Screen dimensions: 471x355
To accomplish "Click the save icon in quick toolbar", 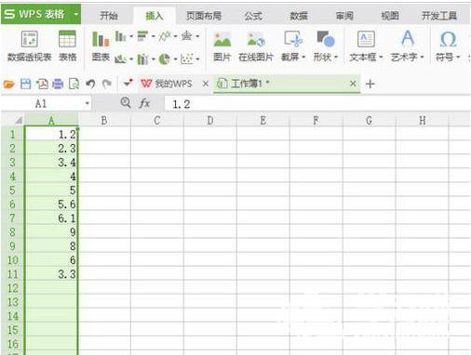I will 25,84.
